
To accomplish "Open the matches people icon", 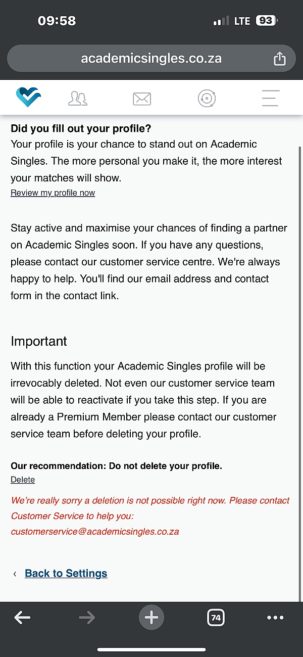I will pyautogui.click(x=78, y=98).
